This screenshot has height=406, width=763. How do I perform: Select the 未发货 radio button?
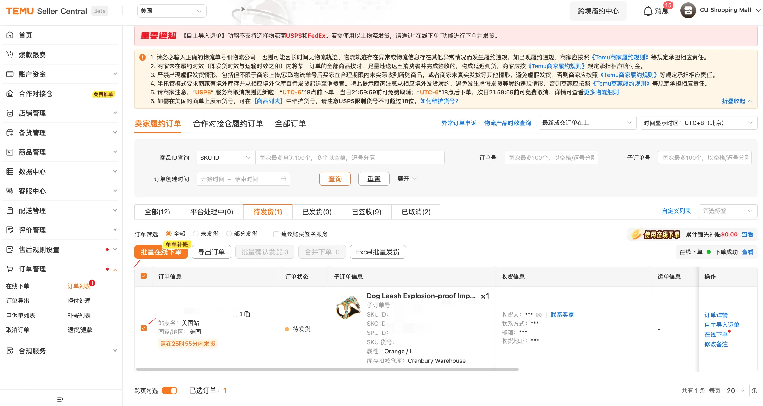pos(196,233)
